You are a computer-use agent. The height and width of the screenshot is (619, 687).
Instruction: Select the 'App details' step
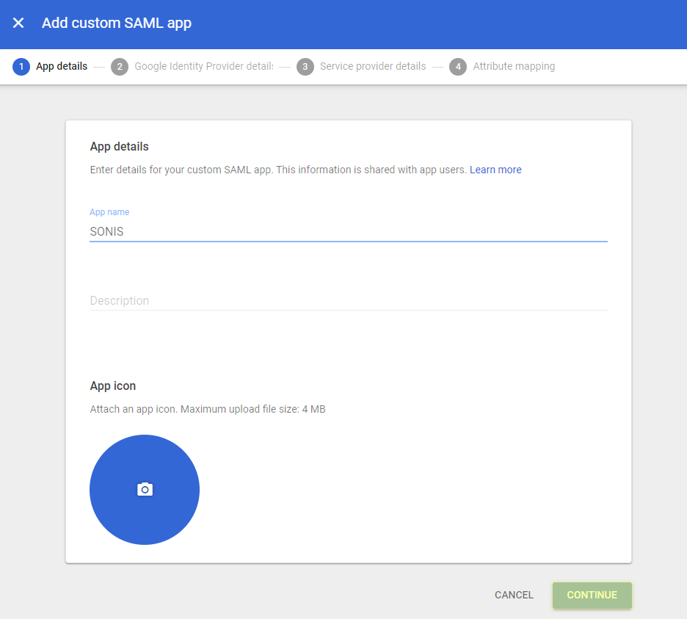(x=62, y=66)
